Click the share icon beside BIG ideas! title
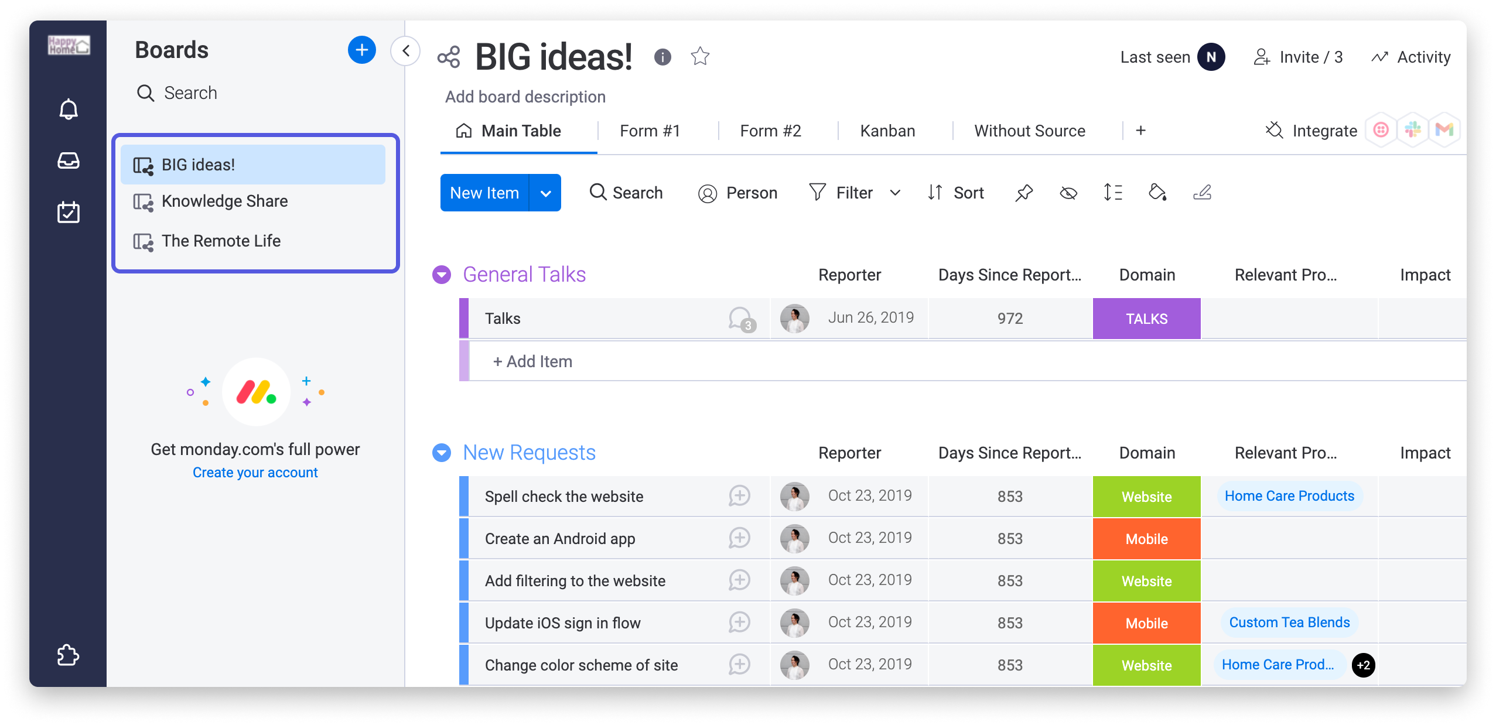 (x=449, y=57)
